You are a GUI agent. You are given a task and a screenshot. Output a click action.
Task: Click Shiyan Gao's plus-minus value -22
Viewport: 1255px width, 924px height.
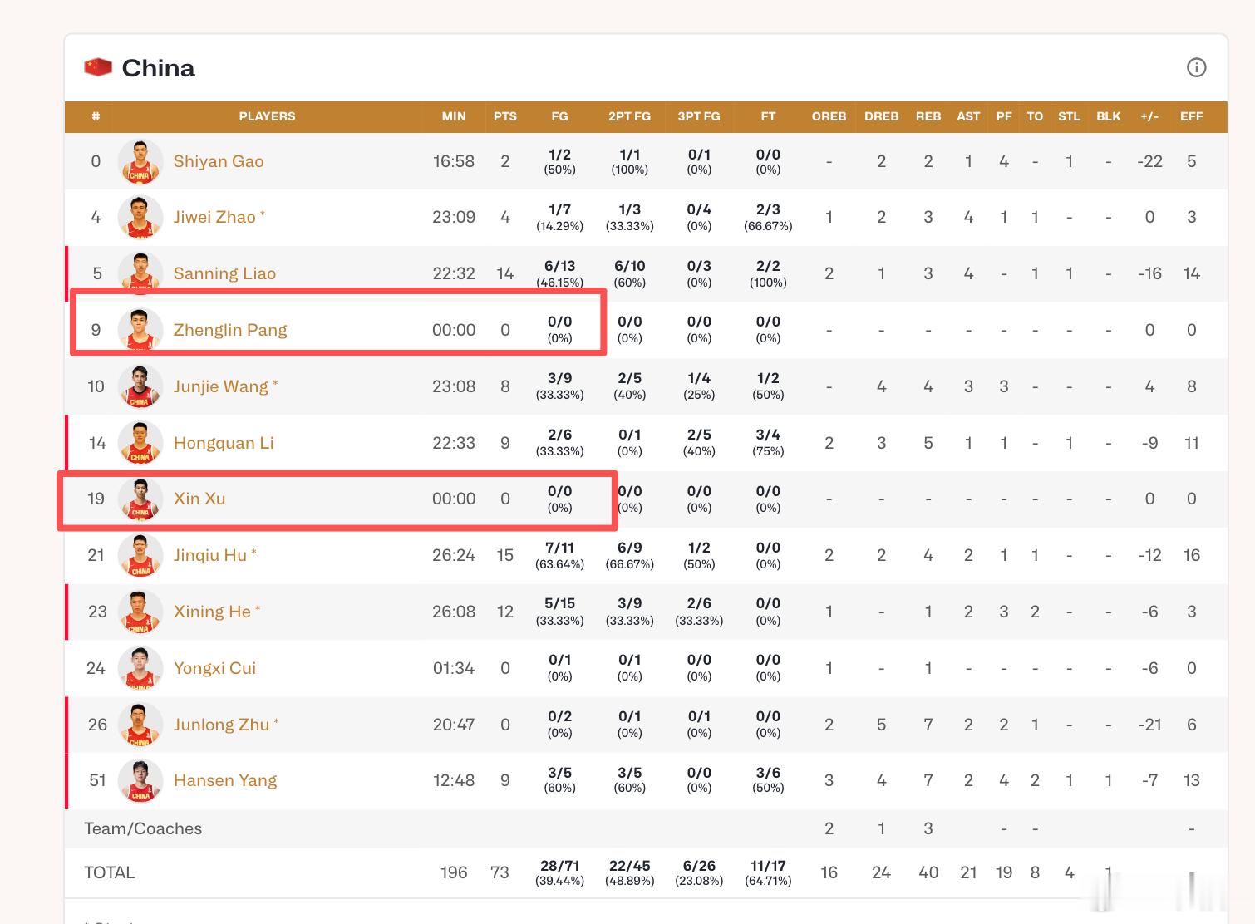(1149, 161)
